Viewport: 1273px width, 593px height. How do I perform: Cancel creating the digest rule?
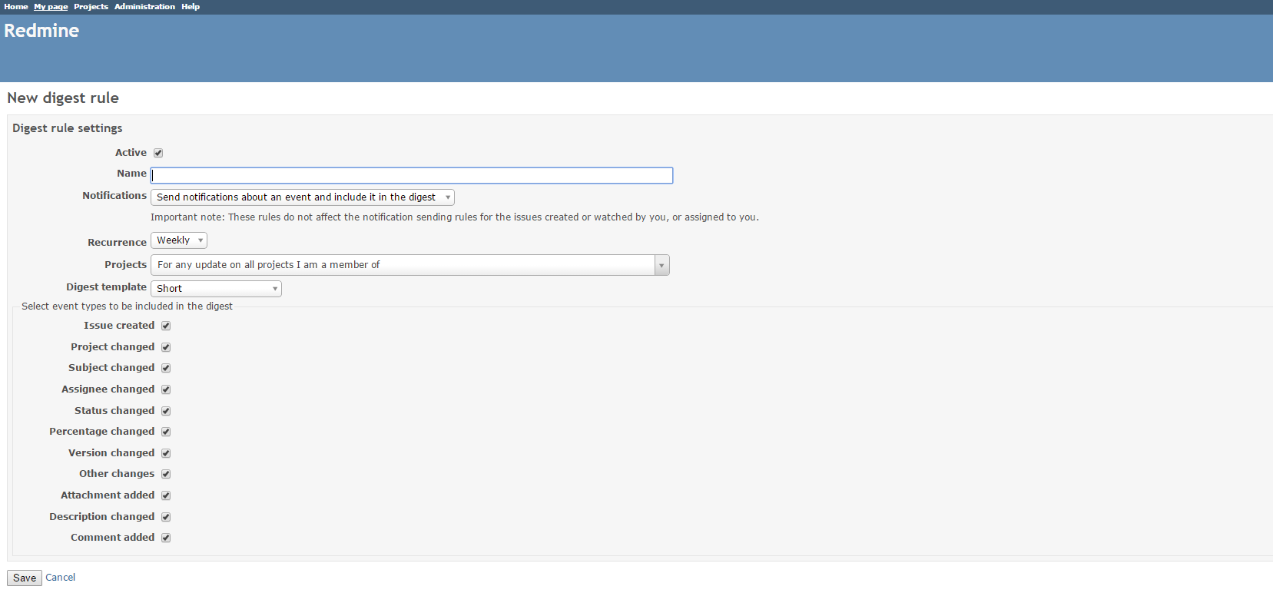[x=60, y=578]
